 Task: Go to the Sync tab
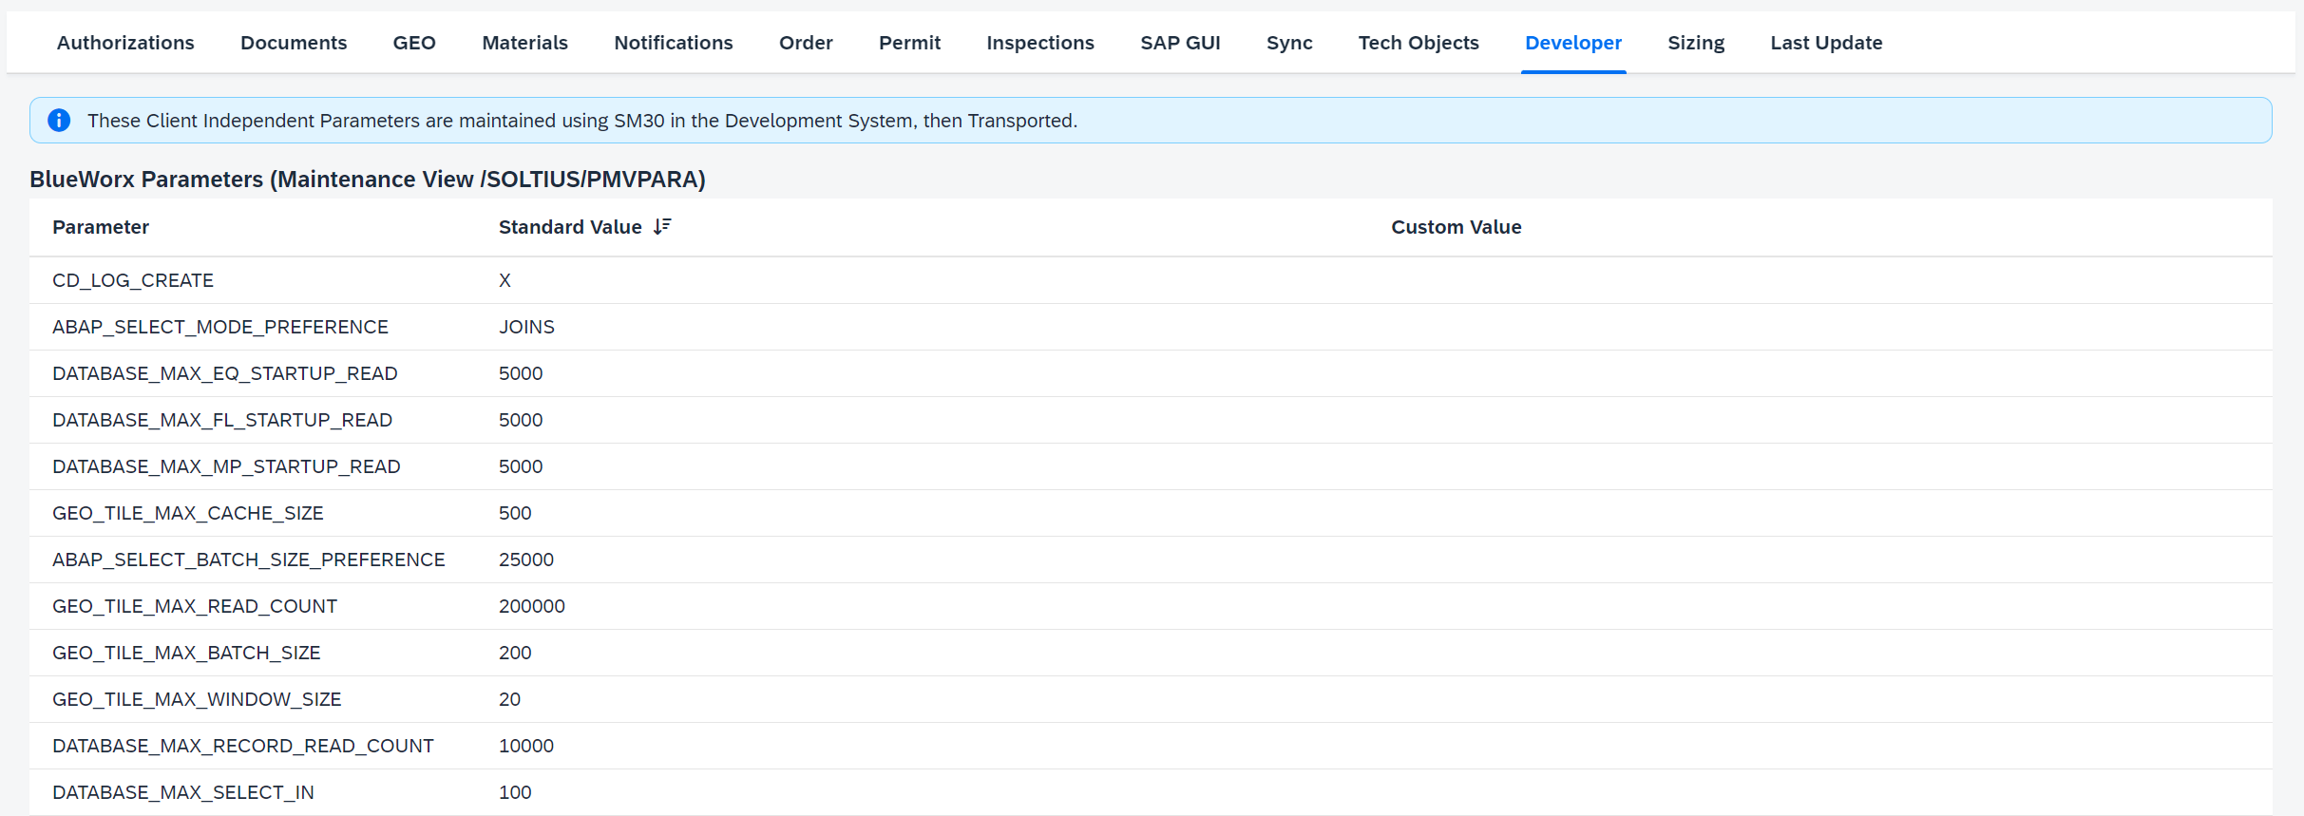coord(1289,43)
